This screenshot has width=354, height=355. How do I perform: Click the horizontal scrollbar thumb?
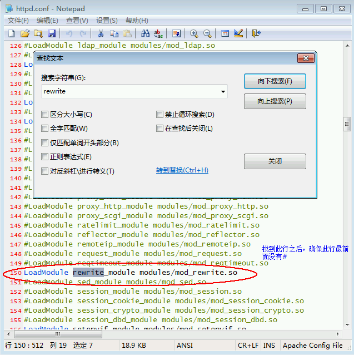coord(58,334)
